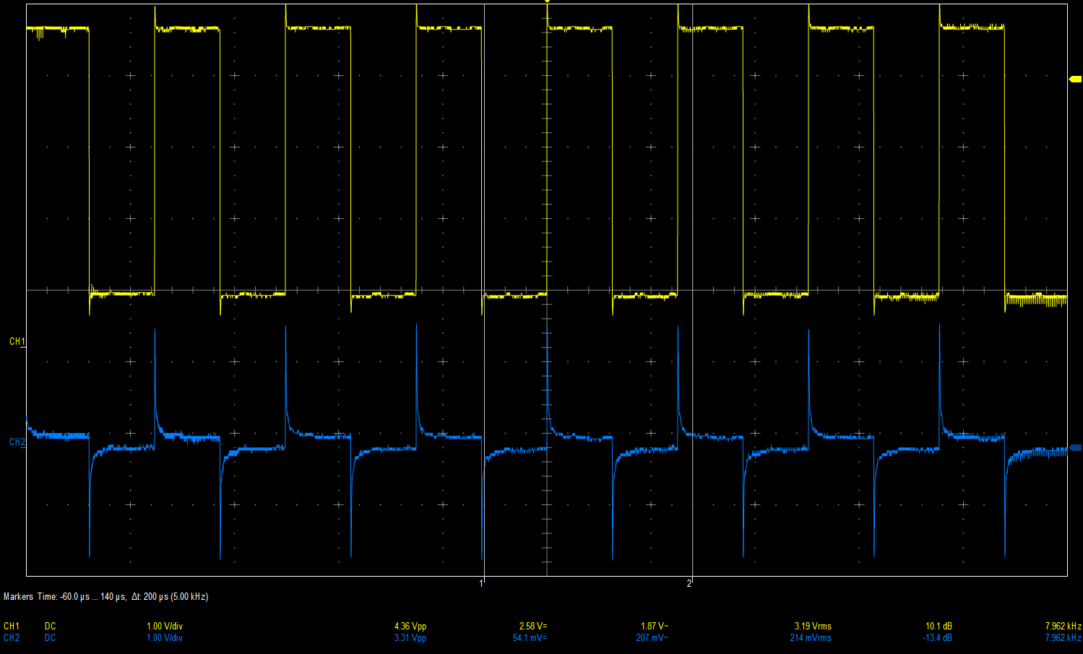Click the CH2 -13.4 dB reading

point(937,638)
